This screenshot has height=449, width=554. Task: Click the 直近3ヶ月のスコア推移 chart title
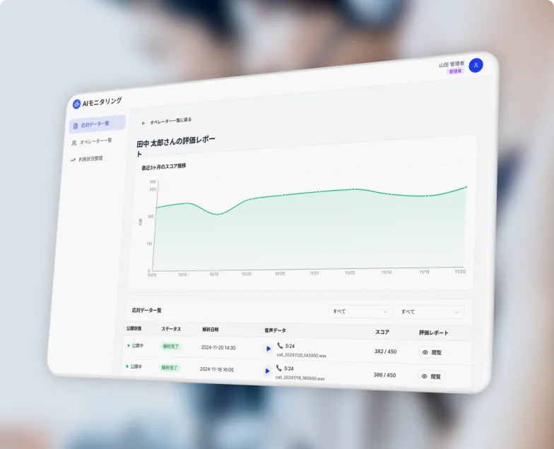164,167
